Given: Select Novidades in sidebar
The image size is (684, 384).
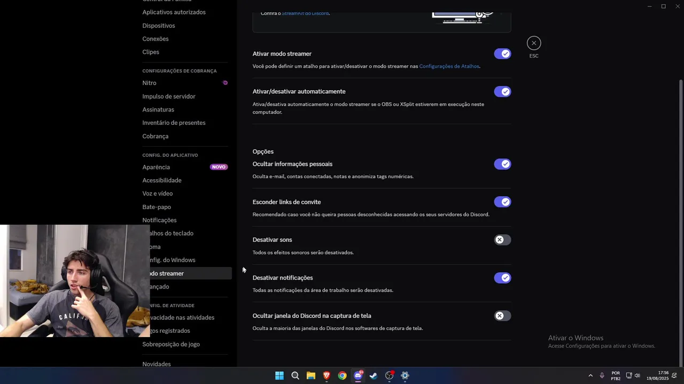Looking at the screenshot, I should point(157,364).
